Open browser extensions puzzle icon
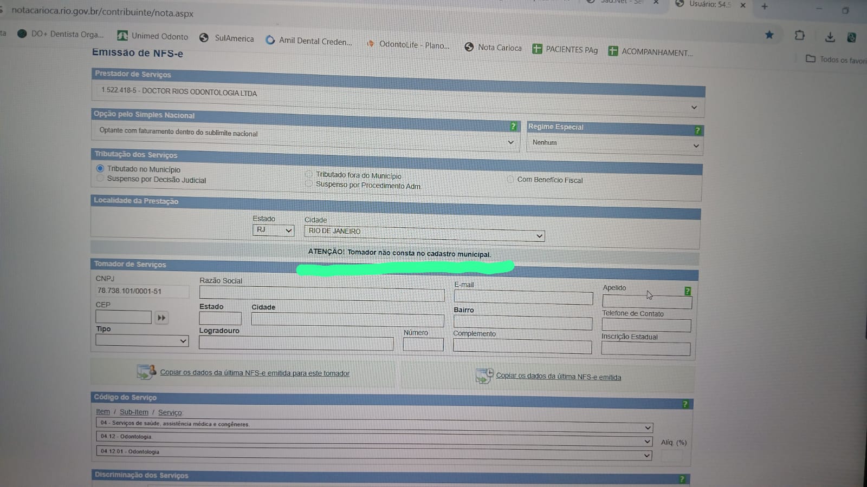Image resolution: width=867 pixels, height=487 pixels. point(799,36)
